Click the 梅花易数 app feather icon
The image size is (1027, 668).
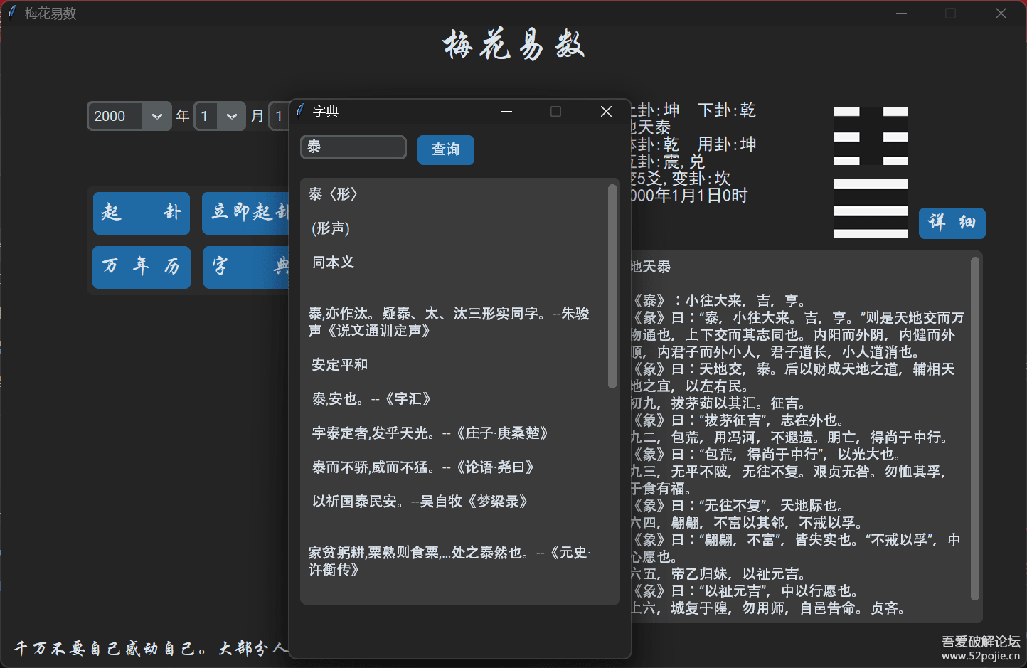coord(12,13)
